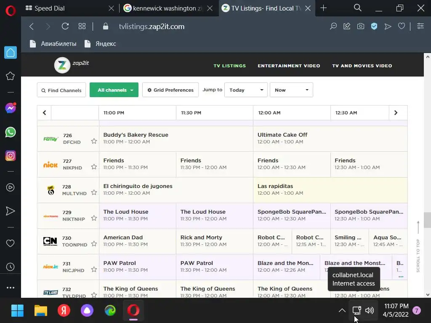Click the page vertical scrollbar thumb
The image size is (431, 323).
pos(428,220)
